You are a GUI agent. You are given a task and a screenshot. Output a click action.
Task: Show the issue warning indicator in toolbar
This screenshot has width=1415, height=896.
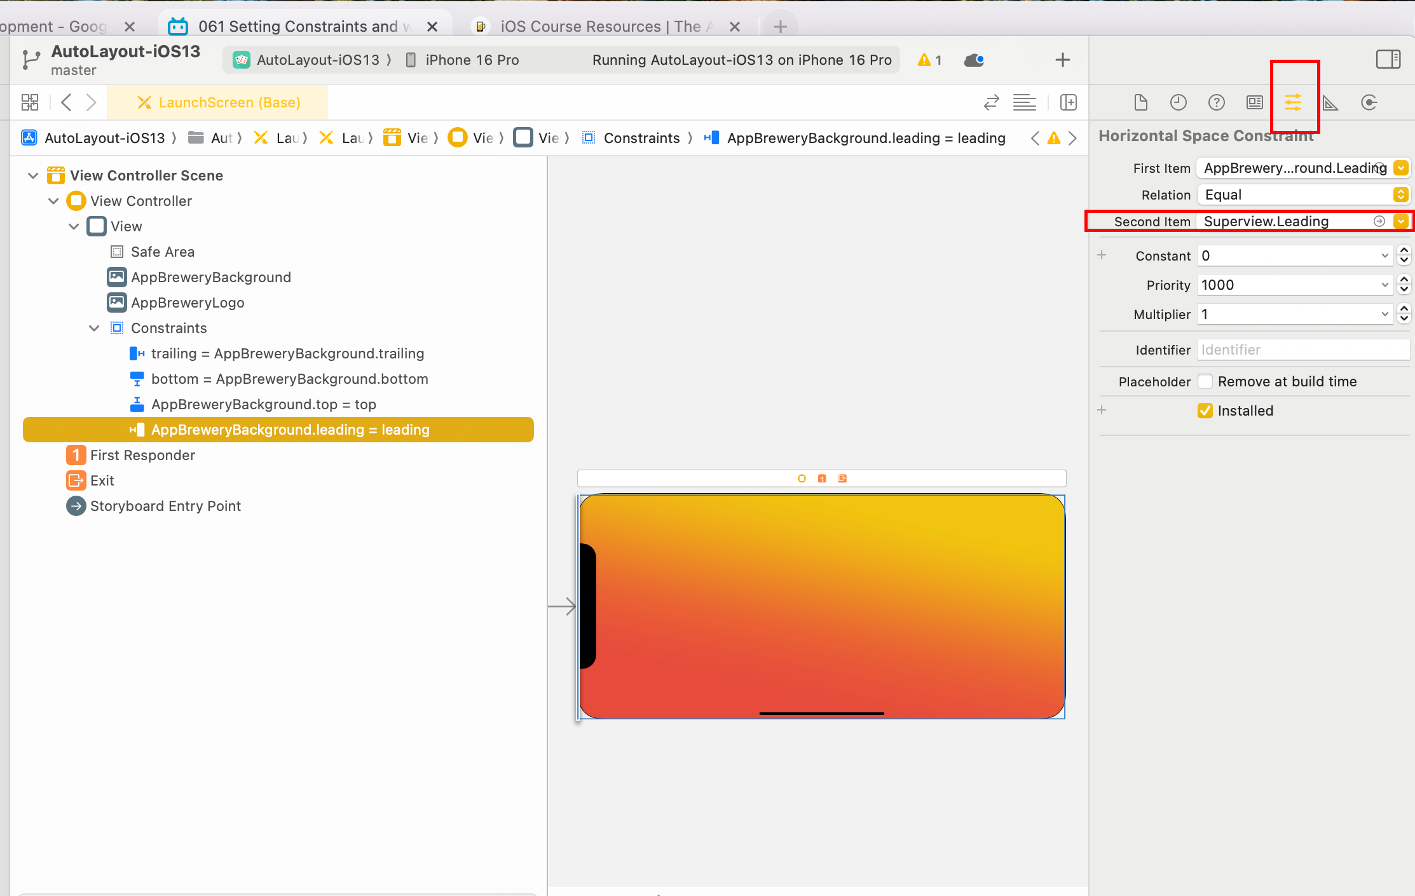click(x=929, y=60)
